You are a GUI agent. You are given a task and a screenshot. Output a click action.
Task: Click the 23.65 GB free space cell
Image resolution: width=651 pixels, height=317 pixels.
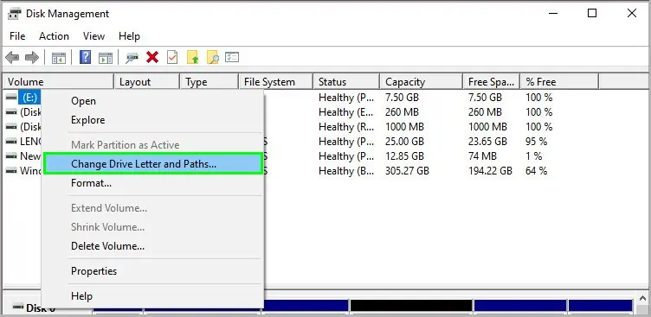(488, 142)
